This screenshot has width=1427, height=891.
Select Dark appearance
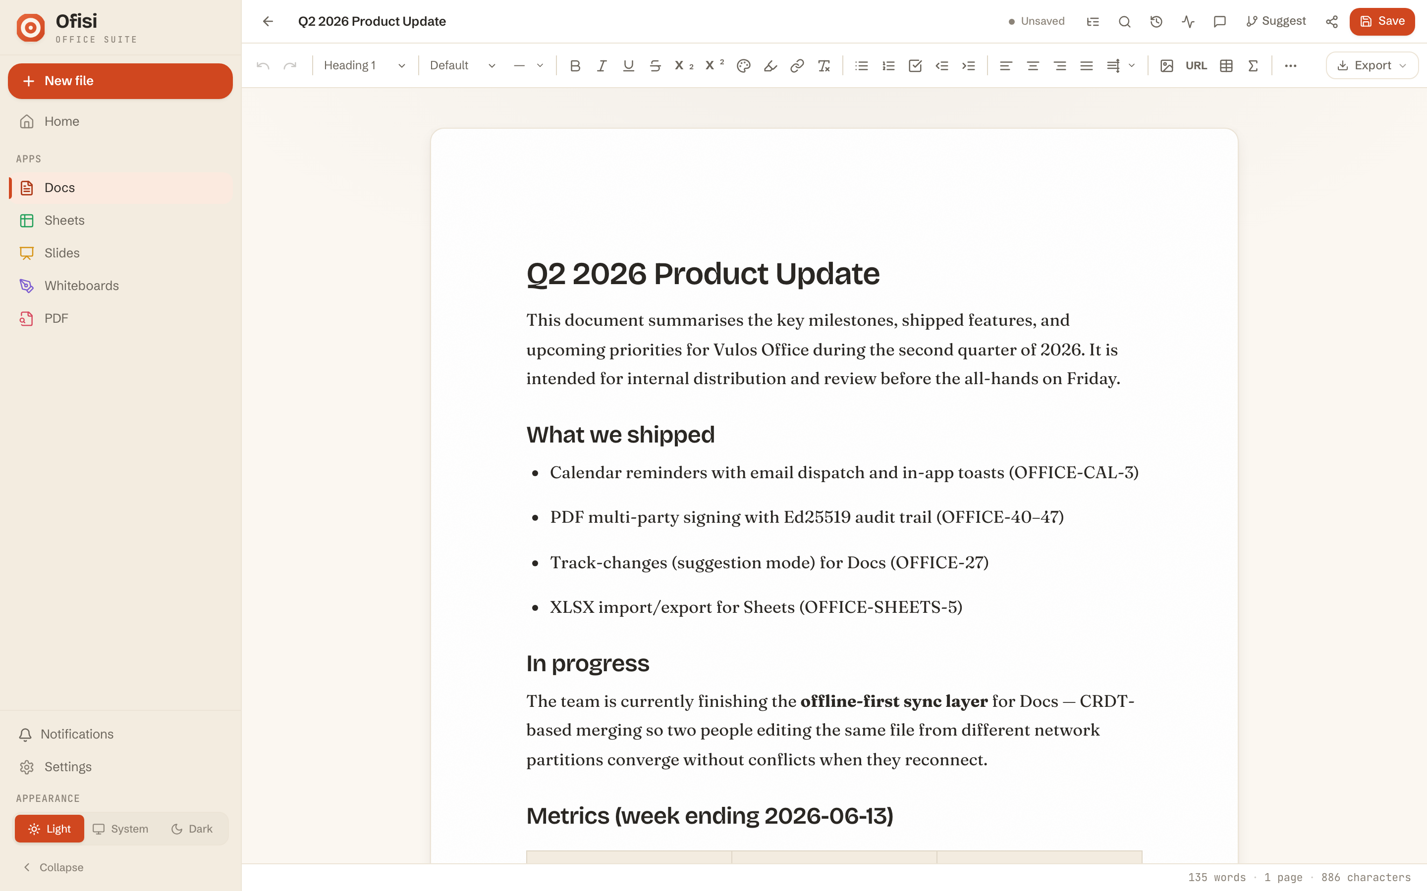coord(192,829)
